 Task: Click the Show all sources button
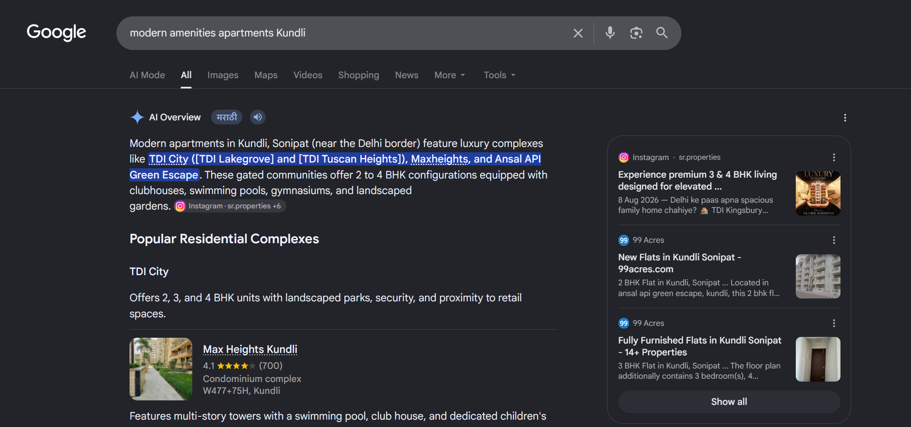click(729, 402)
